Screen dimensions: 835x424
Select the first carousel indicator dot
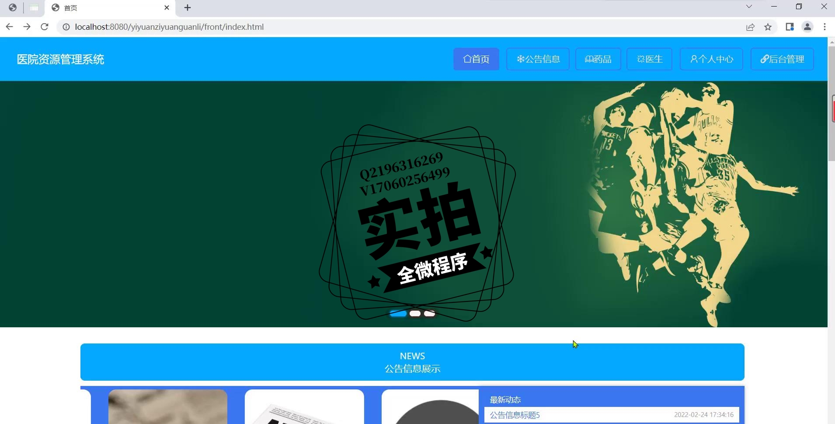[x=398, y=313]
